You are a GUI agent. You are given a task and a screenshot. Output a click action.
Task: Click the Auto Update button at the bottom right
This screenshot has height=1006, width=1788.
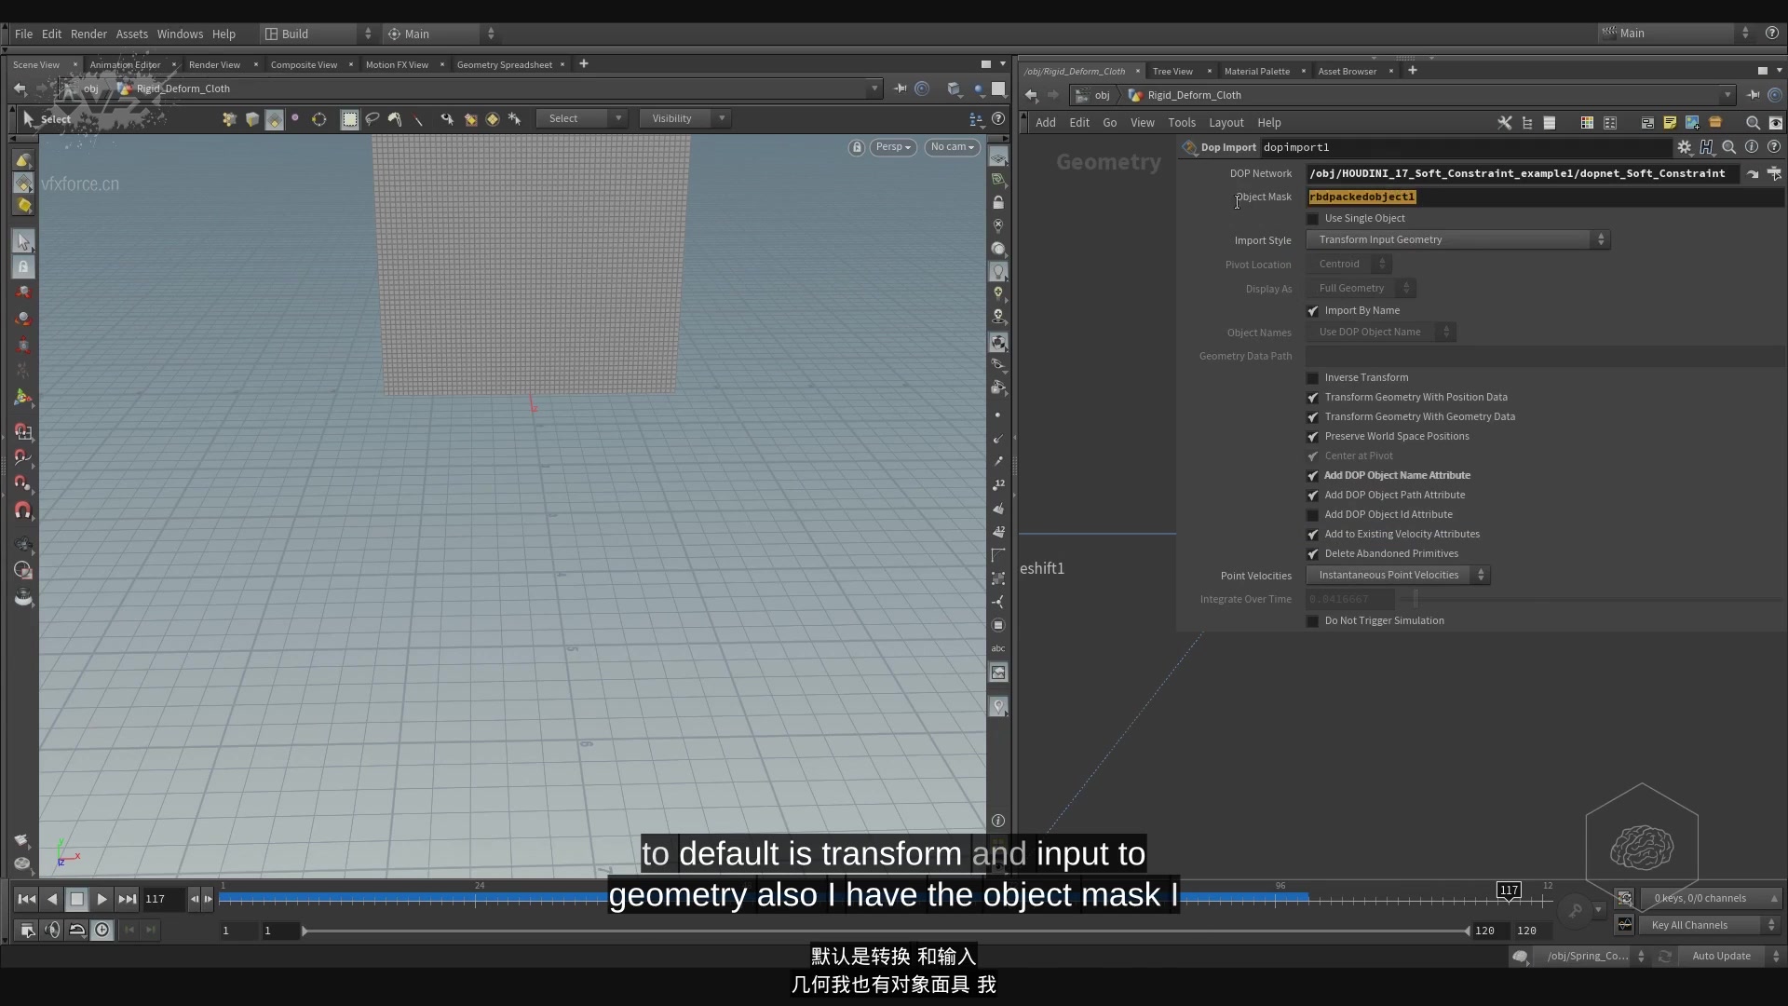tap(1721, 956)
